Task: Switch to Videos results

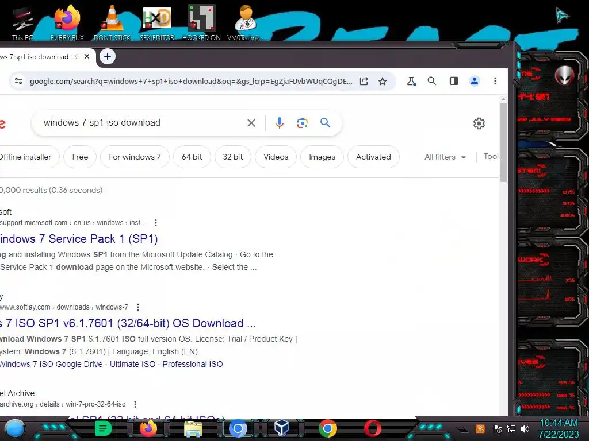Action: pyautogui.click(x=276, y=157)
